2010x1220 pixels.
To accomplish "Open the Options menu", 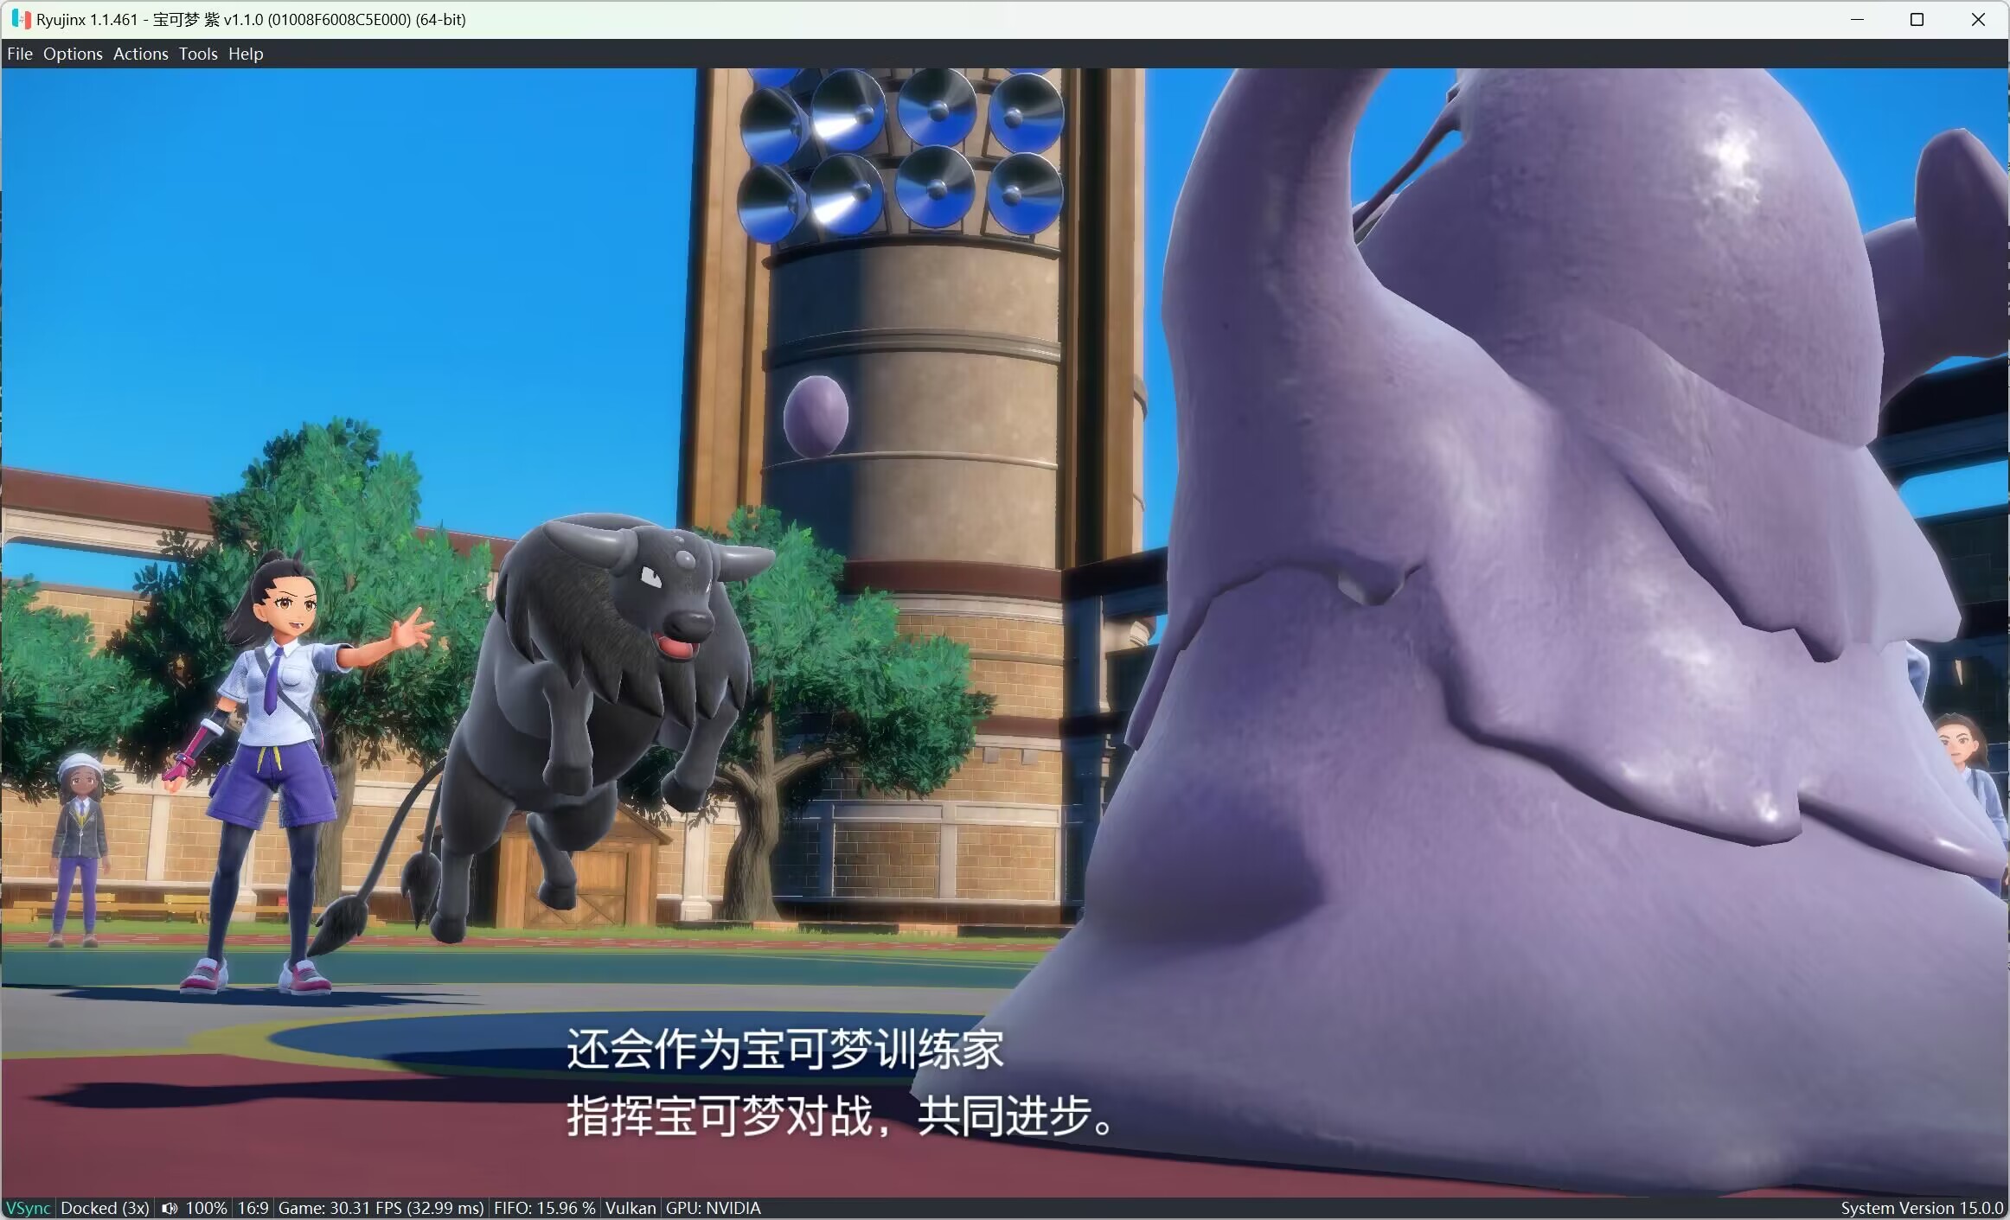I will tap(73, 54).
